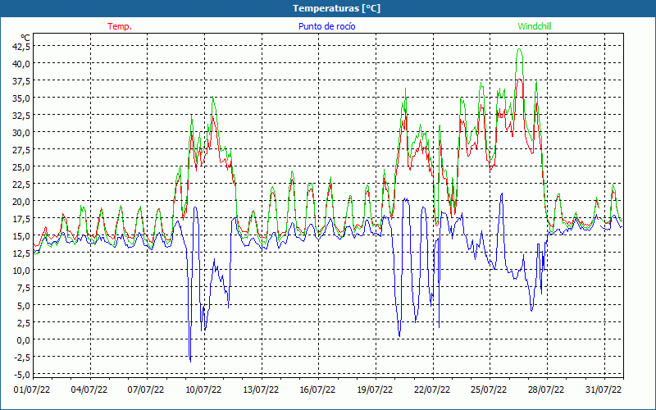The height and width of the screenshot is (410, 656).
Task: Click the 13/07/22 date label
Action: pyautogui.click(x=261, y=389)
